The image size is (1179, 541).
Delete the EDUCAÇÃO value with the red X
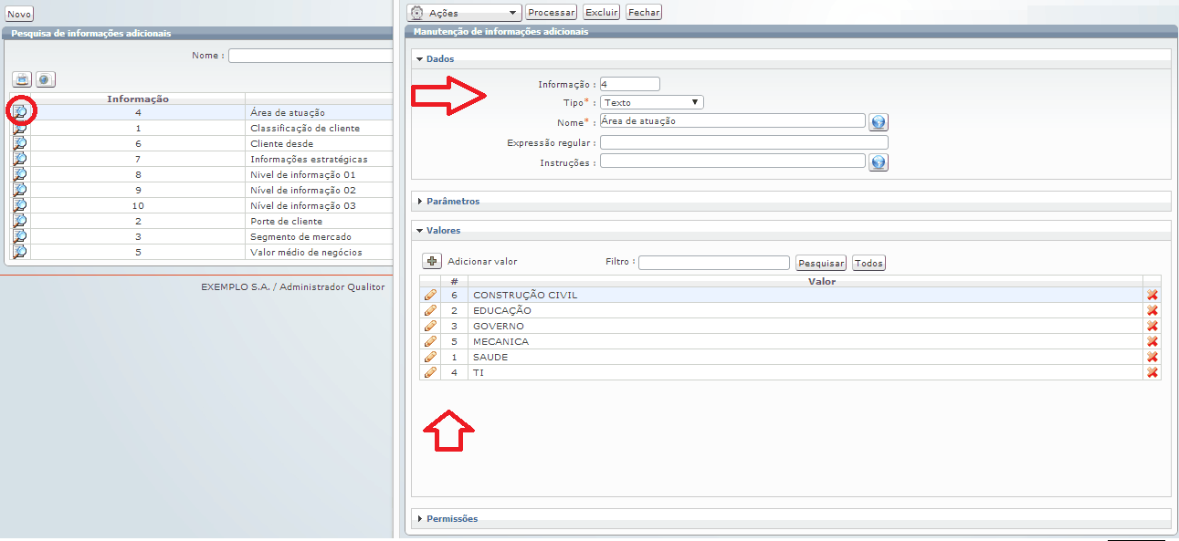1153,310
